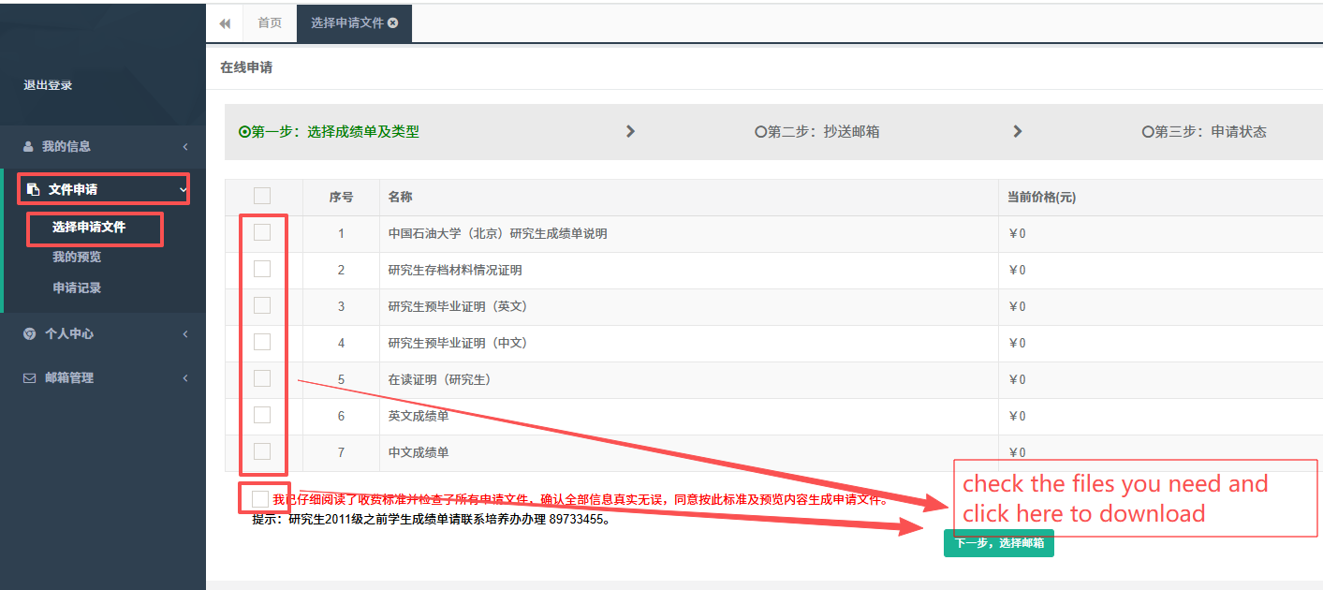Viewport: 1323px width, 590px height.
Task: Switch to the 首页 tab
Action: tap(270, 23)
